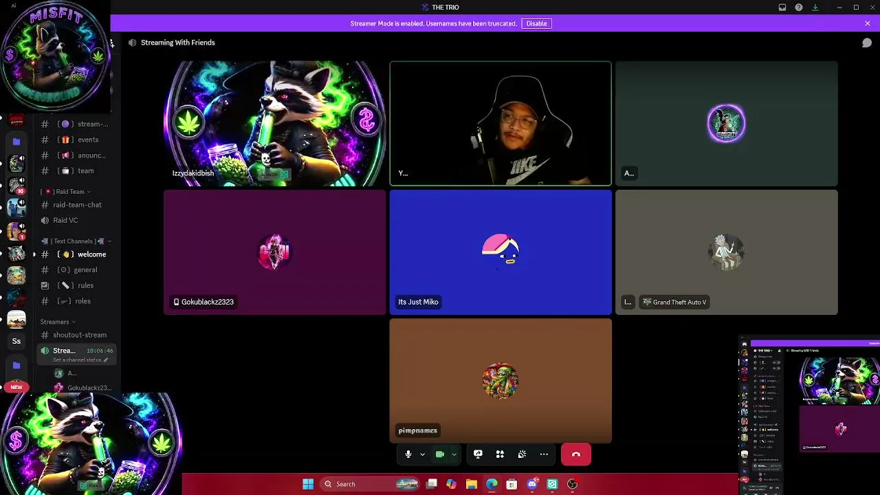This screenshot has width=880, height=495.
Task: Focus the webcam tile of hooded person
Action: coord(500,124)
